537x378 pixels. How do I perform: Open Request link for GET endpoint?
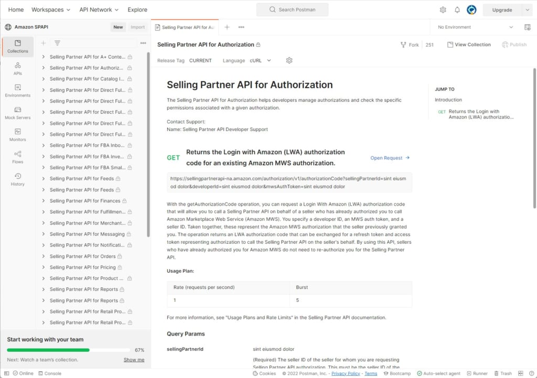tap(390, 158)
